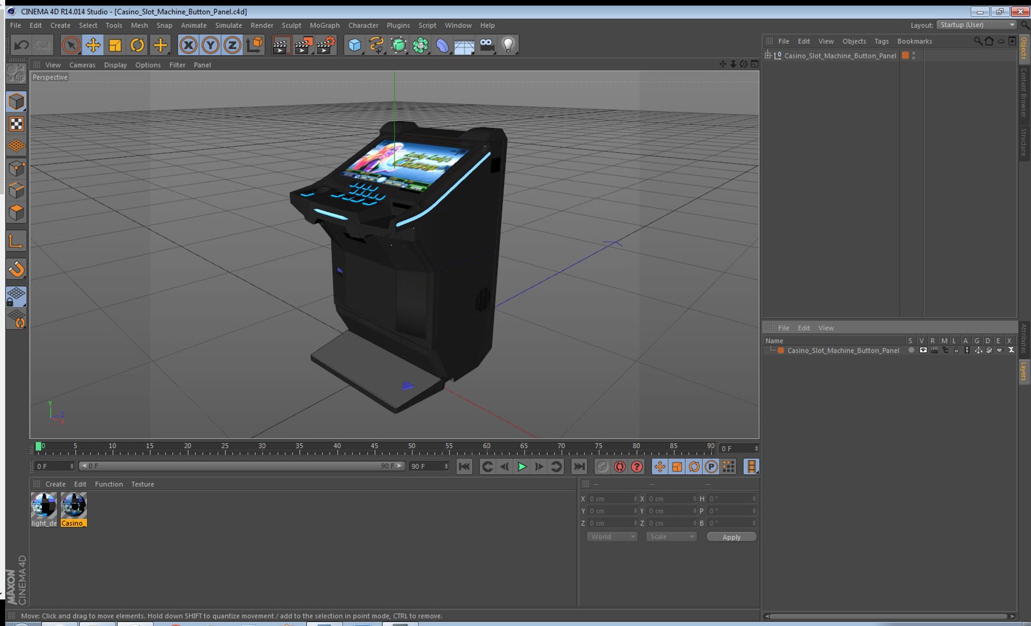Play the animation forward

coord(522,467)
